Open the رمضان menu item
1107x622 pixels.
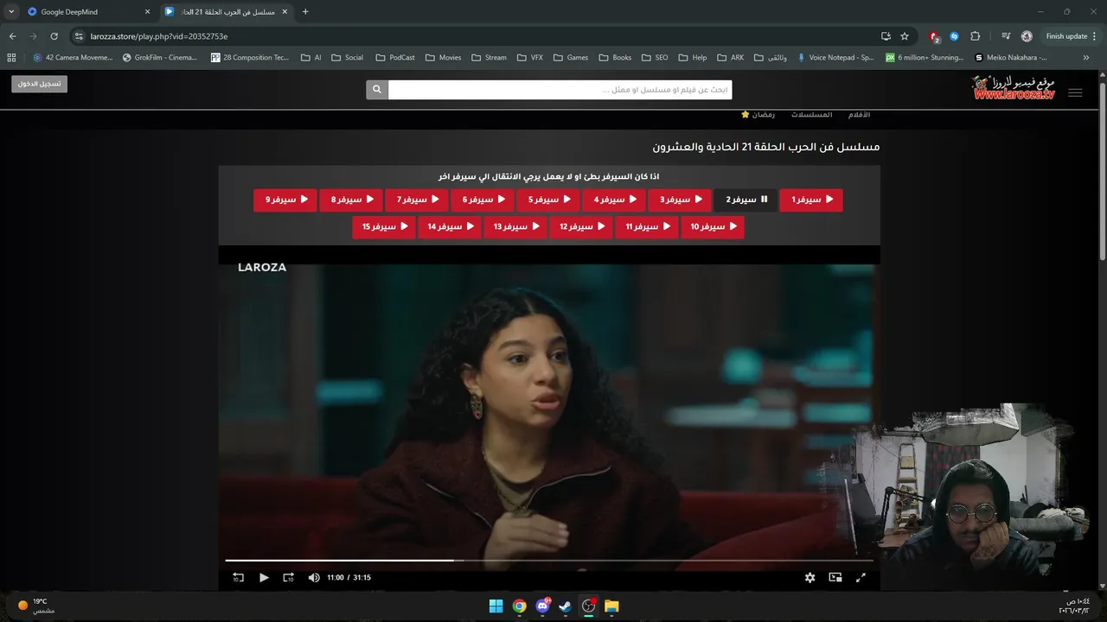pyautogui.click(x=758, y=115)
